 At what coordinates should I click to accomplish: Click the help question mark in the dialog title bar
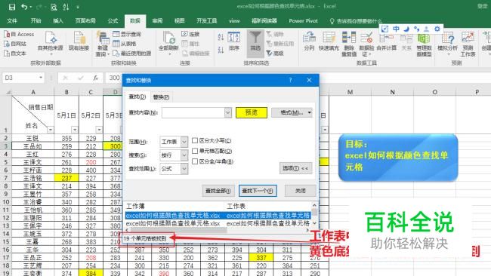pyautogui.click(x=290, y=80)
